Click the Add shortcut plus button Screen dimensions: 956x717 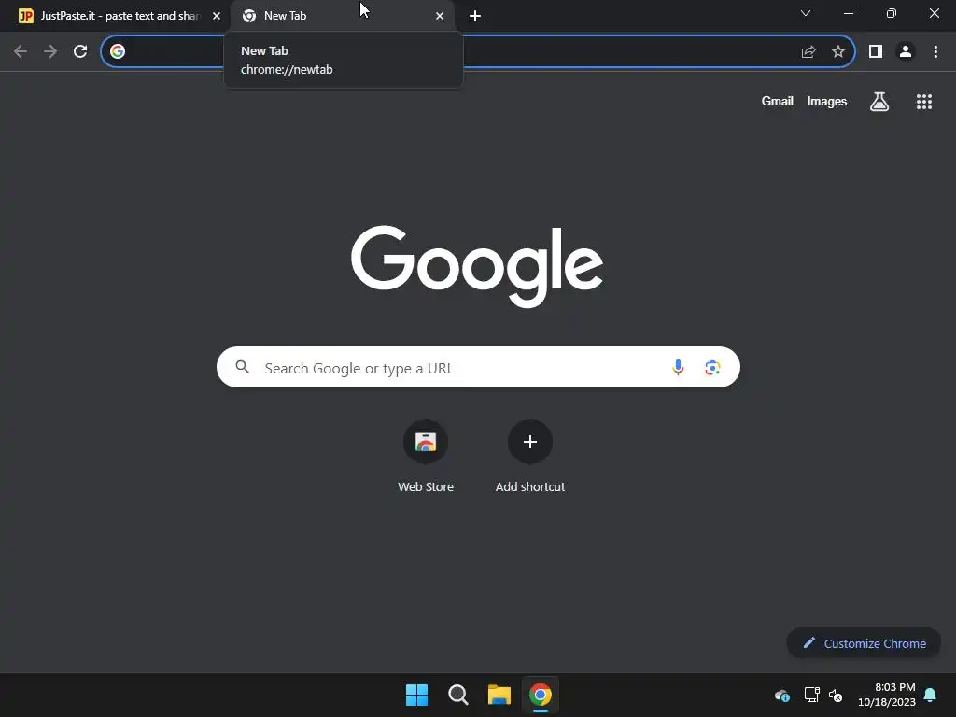click(x=530, y=442)
